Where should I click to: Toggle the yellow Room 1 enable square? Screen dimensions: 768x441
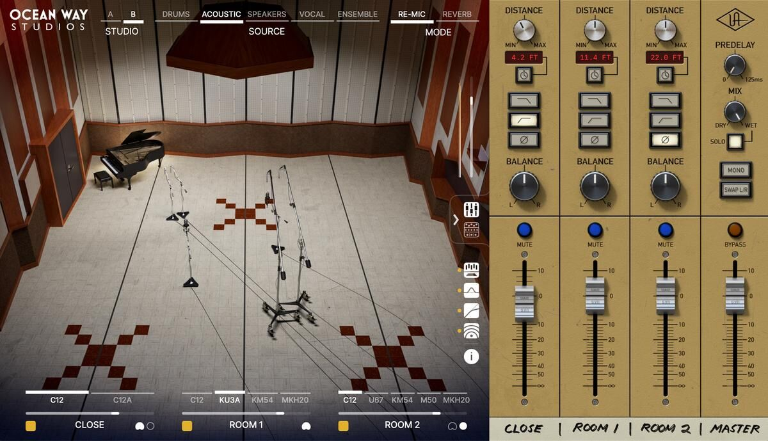pos(187,426)
